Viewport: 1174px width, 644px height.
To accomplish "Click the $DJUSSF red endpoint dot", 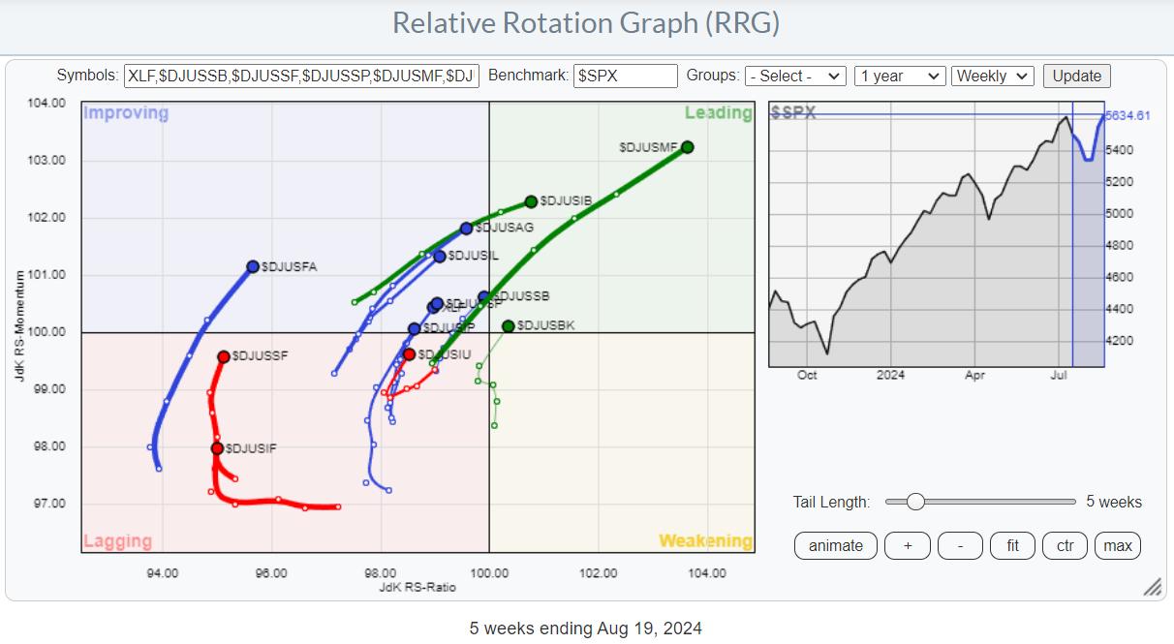I will tap(224, 356).
